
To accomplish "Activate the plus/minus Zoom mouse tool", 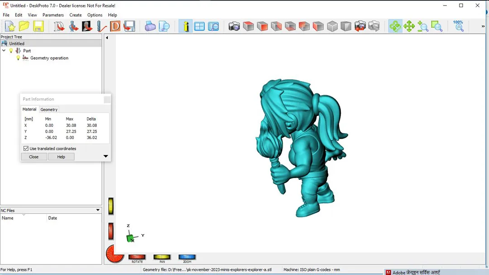I will point(423,26).
